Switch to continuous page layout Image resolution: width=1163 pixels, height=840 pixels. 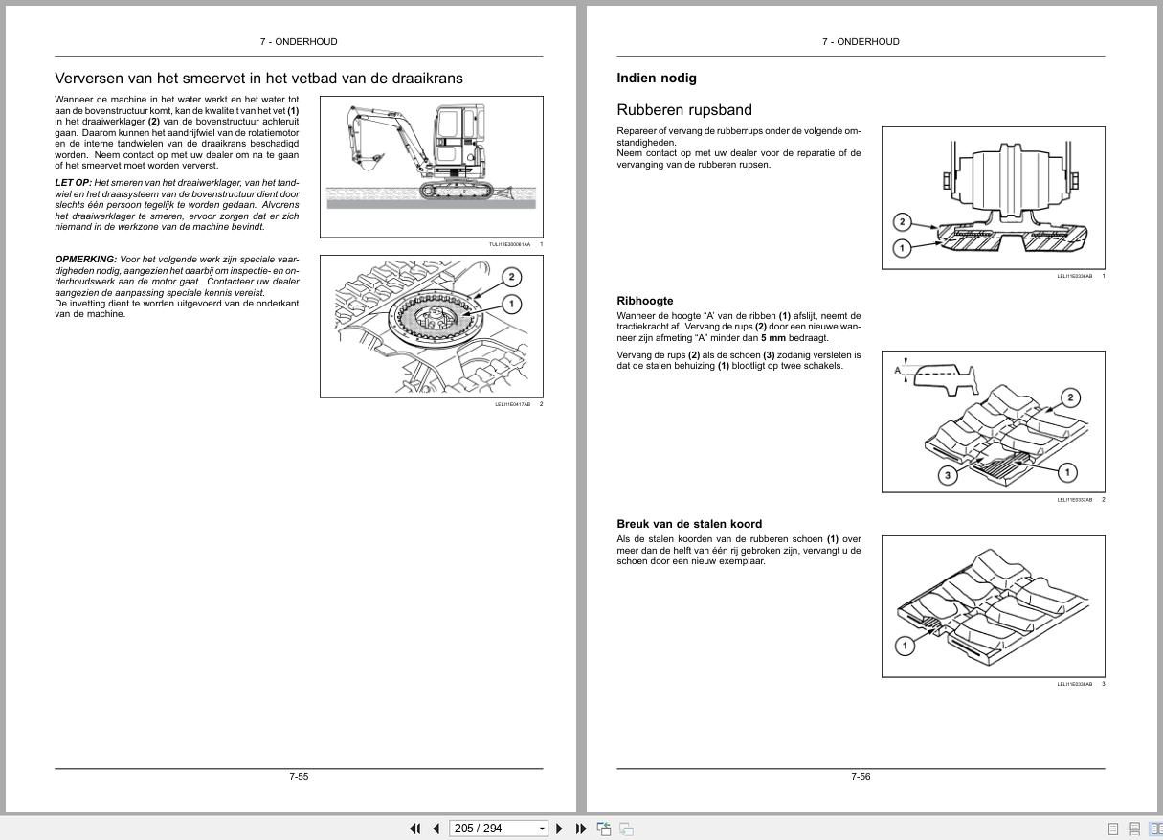point(1134,829)
